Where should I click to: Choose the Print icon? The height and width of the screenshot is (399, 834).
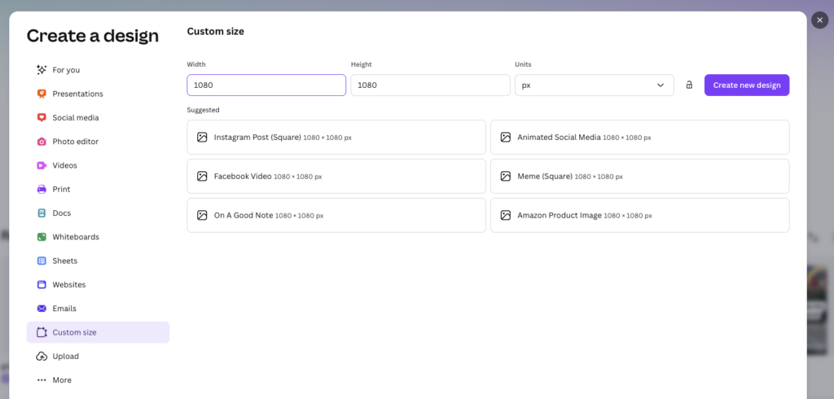(x=42, y=189)
